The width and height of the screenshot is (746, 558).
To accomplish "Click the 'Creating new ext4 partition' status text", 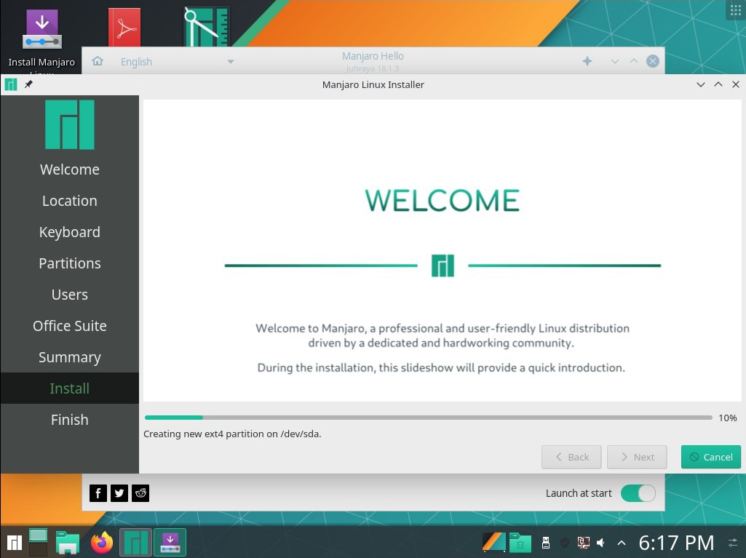I will 232,434.
